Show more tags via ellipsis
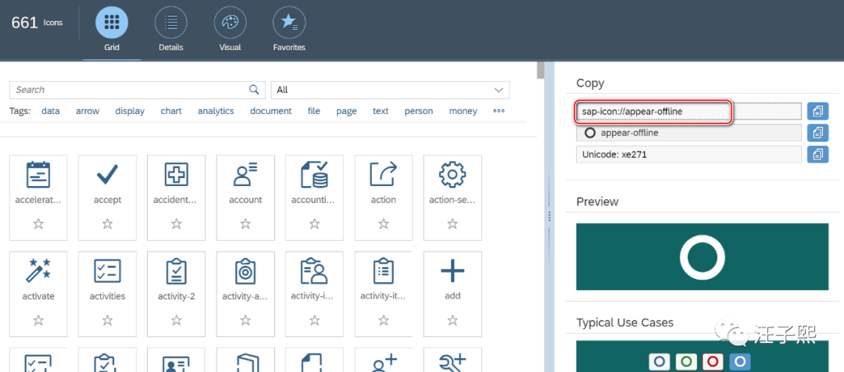 pyautogui.click(x=499, y=111)
